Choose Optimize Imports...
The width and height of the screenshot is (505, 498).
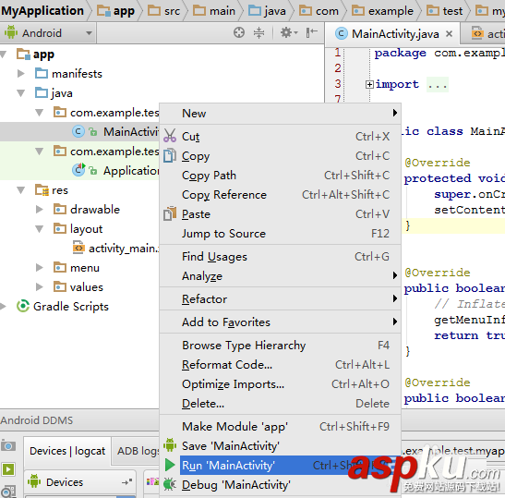[281, 384]
